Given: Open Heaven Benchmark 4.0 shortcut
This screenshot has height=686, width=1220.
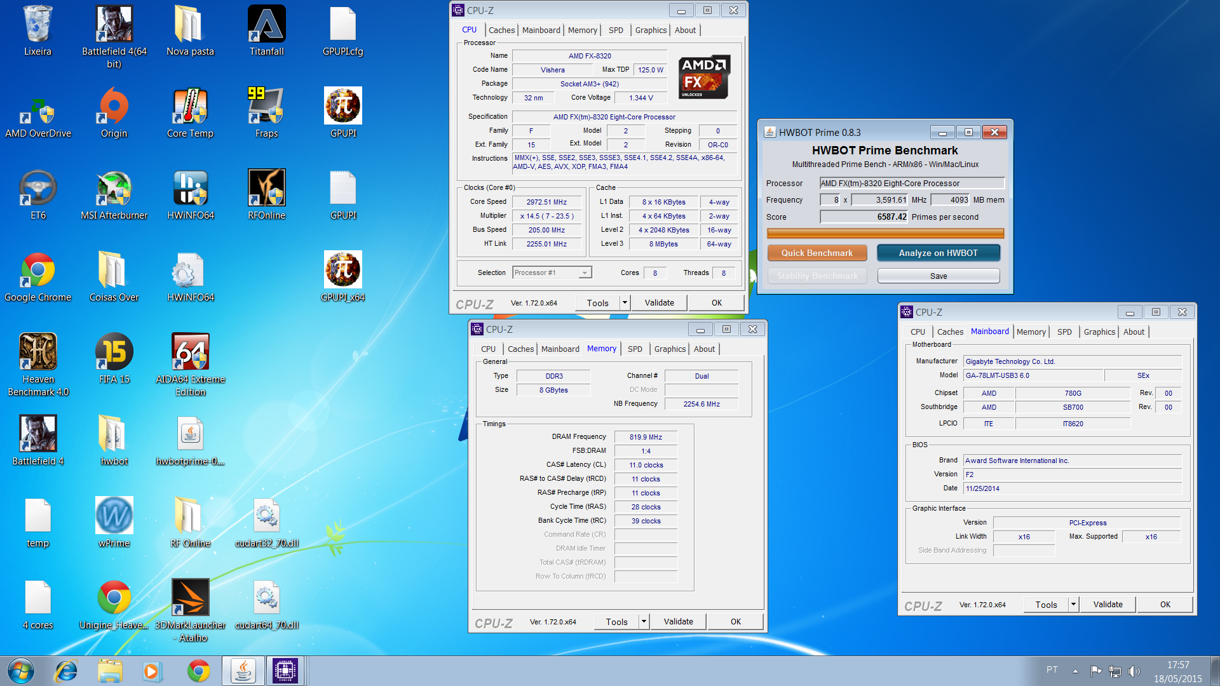Looking at the screenshot, I should (x=37, y=365).
